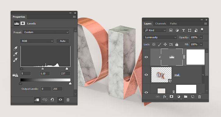Open the Preset dropdown showing Custom
The width and height of the screenshot is (221, 117).
[46, 32]
